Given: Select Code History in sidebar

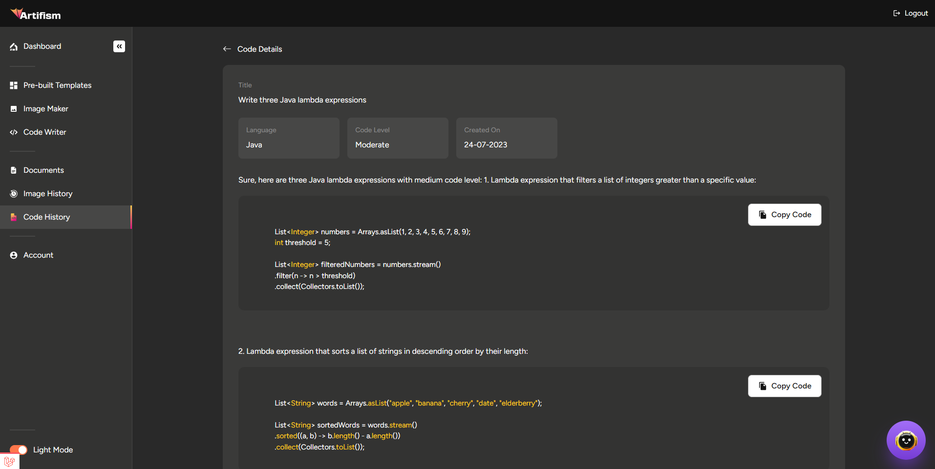Looking at the screenshot, I should pyautogui.click(x=46, y=217).
